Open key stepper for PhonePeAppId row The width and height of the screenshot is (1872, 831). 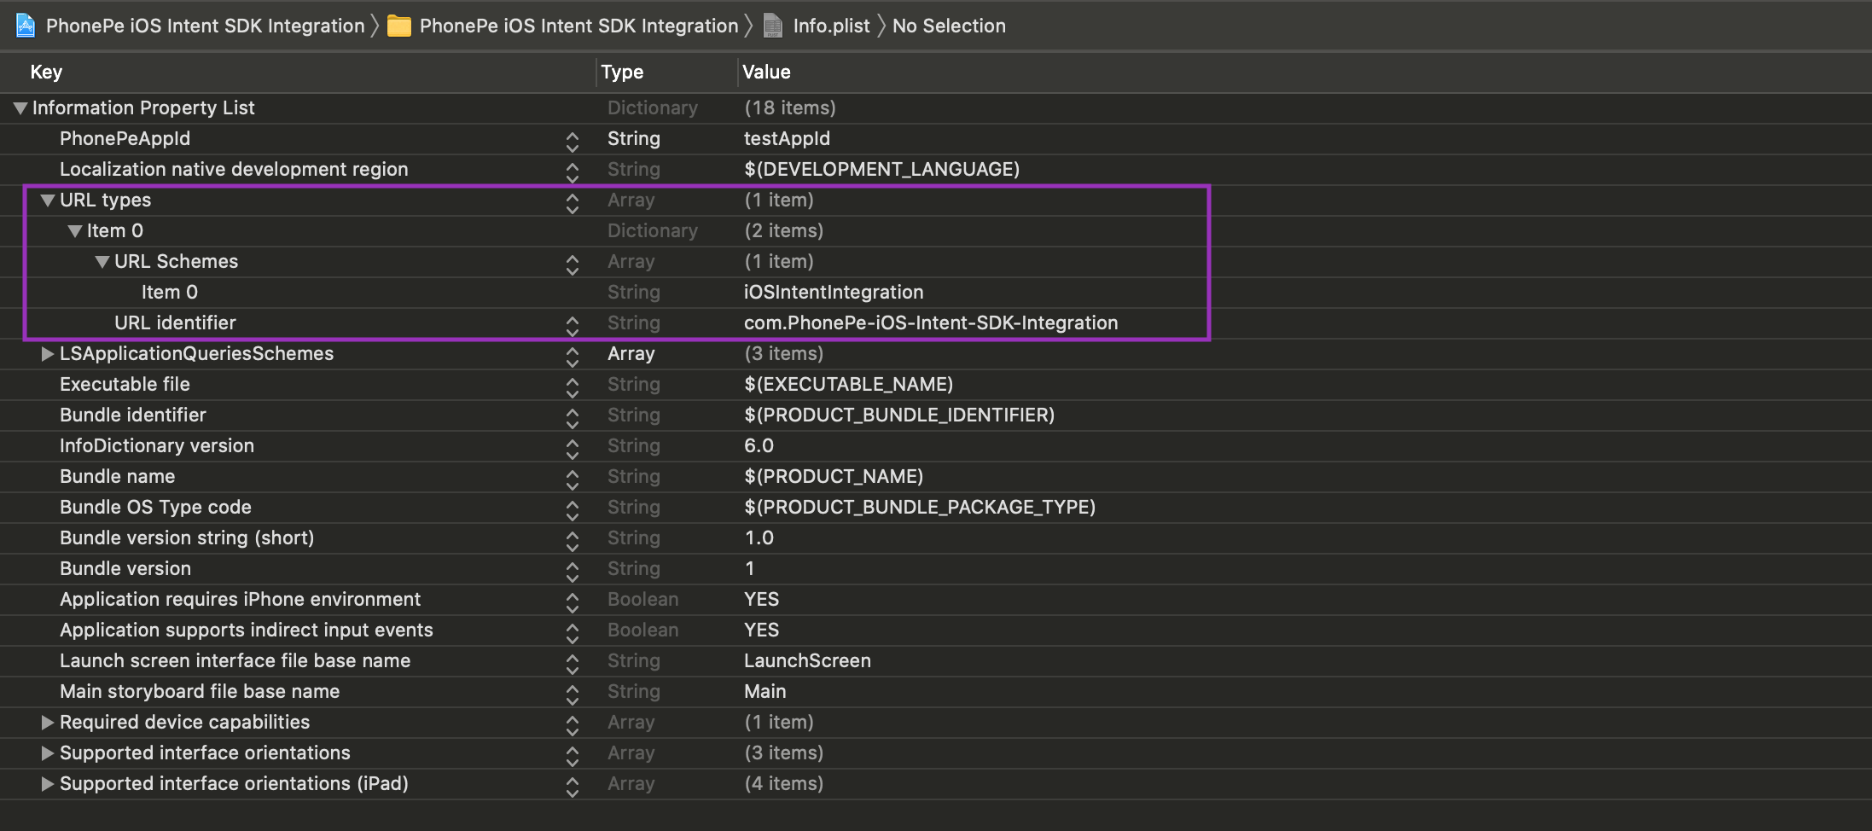coord(573,141)
